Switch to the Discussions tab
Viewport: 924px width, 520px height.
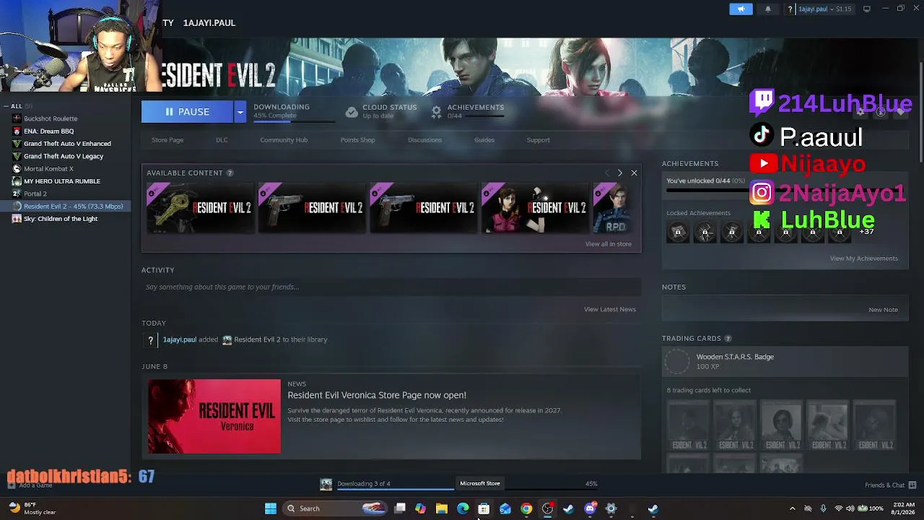pos(424,140)
